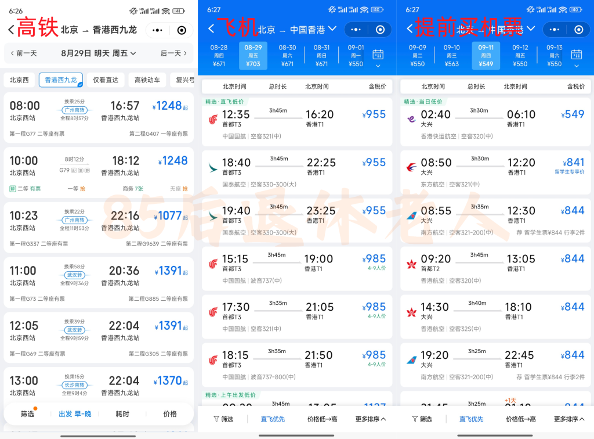Sort 08-29 flights by 价格低→高
Viewport: 594px width, 439px height.
323,419
